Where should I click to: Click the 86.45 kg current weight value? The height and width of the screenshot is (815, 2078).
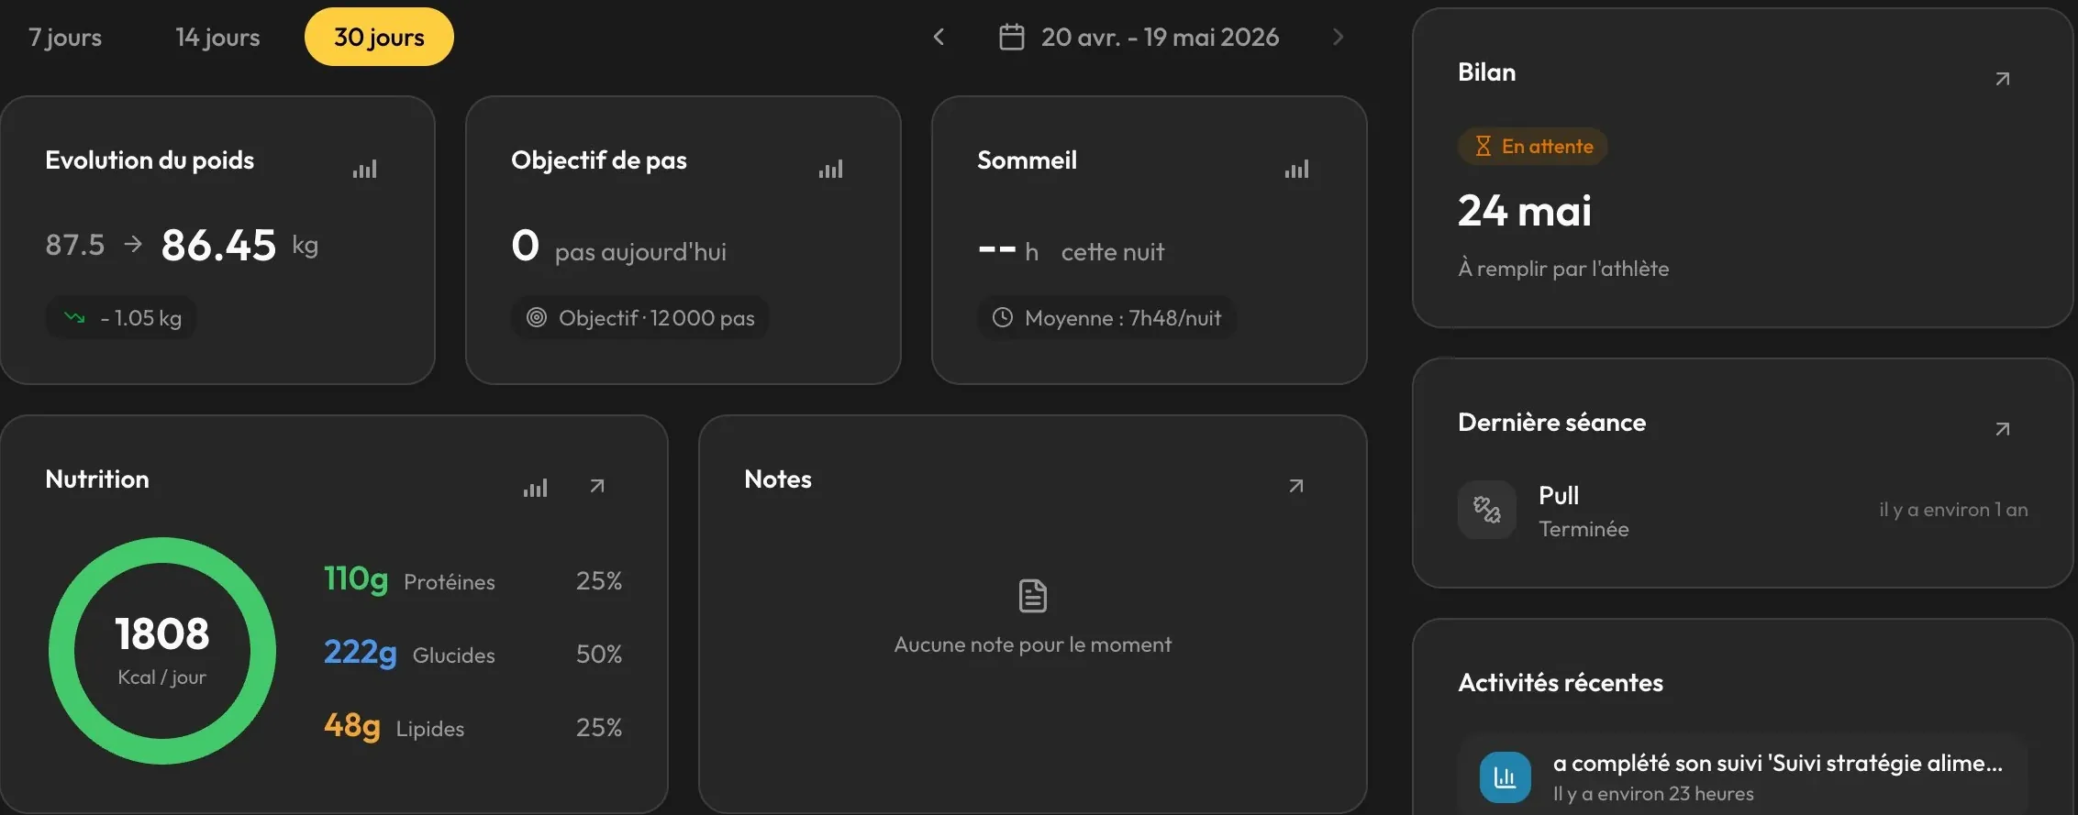coord(218,245)
